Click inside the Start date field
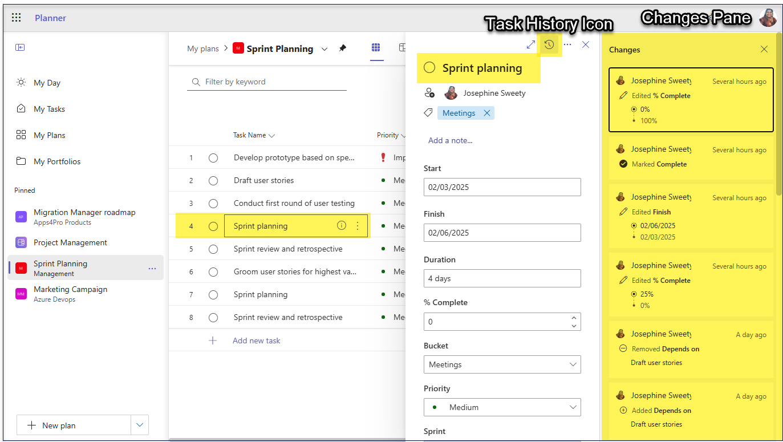The width and height of the screenshot is (783, 442). [502, 186]
